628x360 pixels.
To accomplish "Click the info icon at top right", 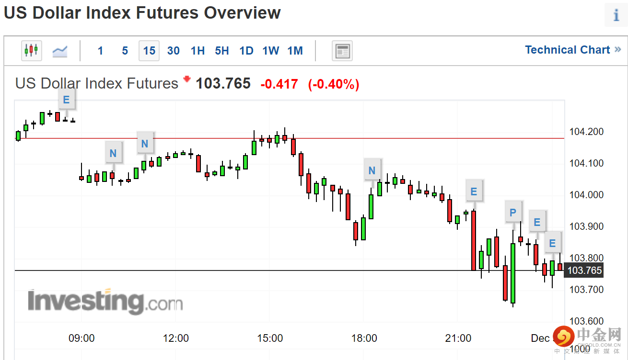I will click(616, 15).
